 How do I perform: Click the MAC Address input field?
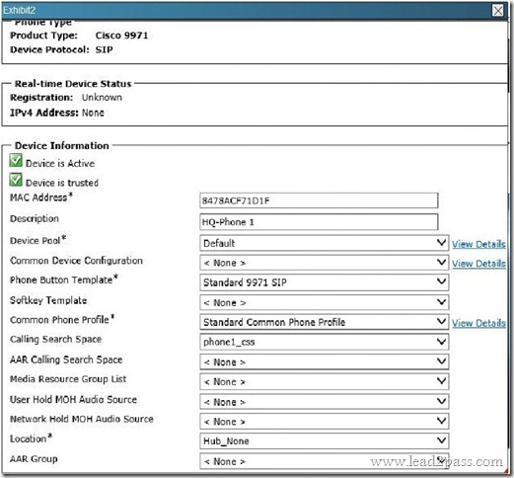point(319,200)
